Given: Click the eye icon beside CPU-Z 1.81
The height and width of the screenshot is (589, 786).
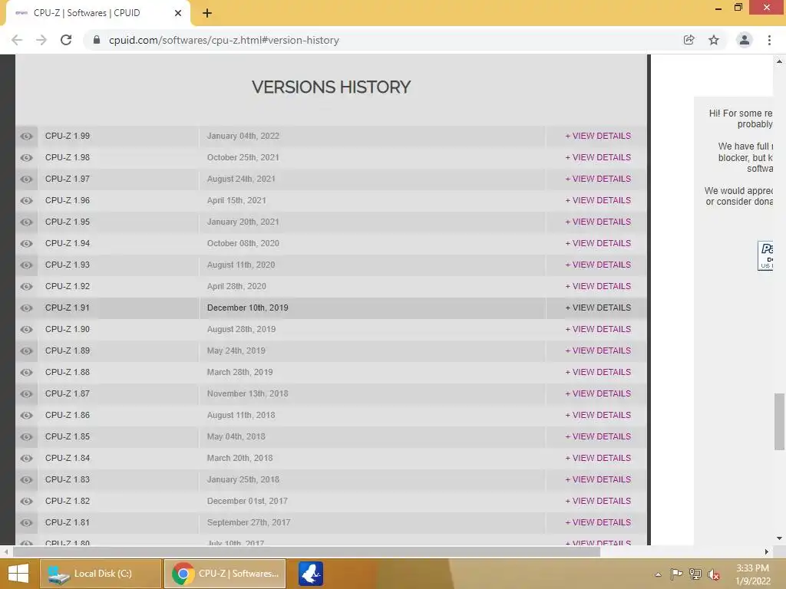Looking at the screenshot, I should pos(27,523).
